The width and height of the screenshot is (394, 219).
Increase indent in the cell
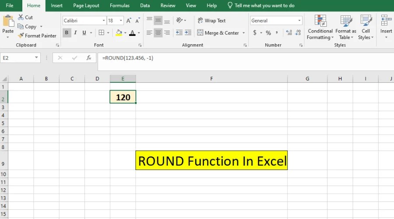tap(188, 33)
